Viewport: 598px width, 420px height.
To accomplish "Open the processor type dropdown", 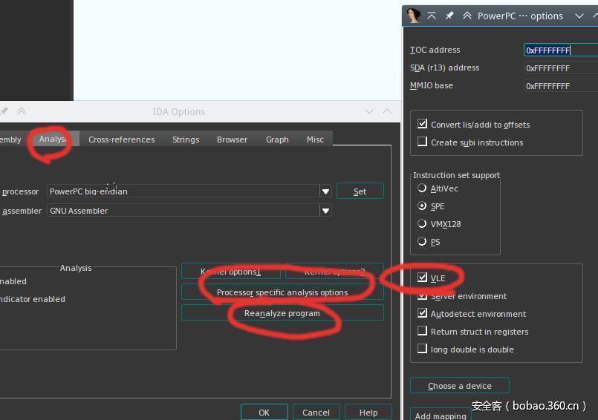I will [x=325, y=191].
